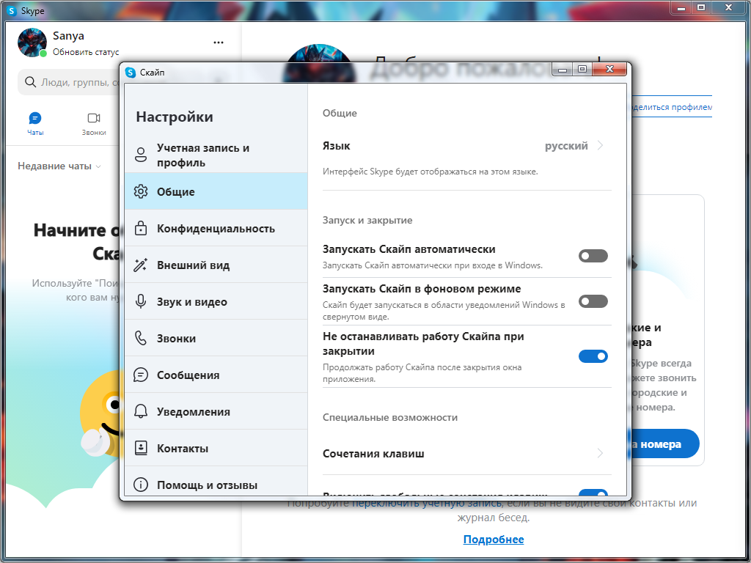
Task: Click the Обновить статус link under Sanya
Action: 86,52
